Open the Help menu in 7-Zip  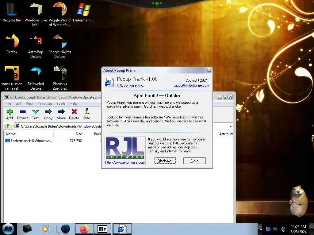tap(73, 103)
